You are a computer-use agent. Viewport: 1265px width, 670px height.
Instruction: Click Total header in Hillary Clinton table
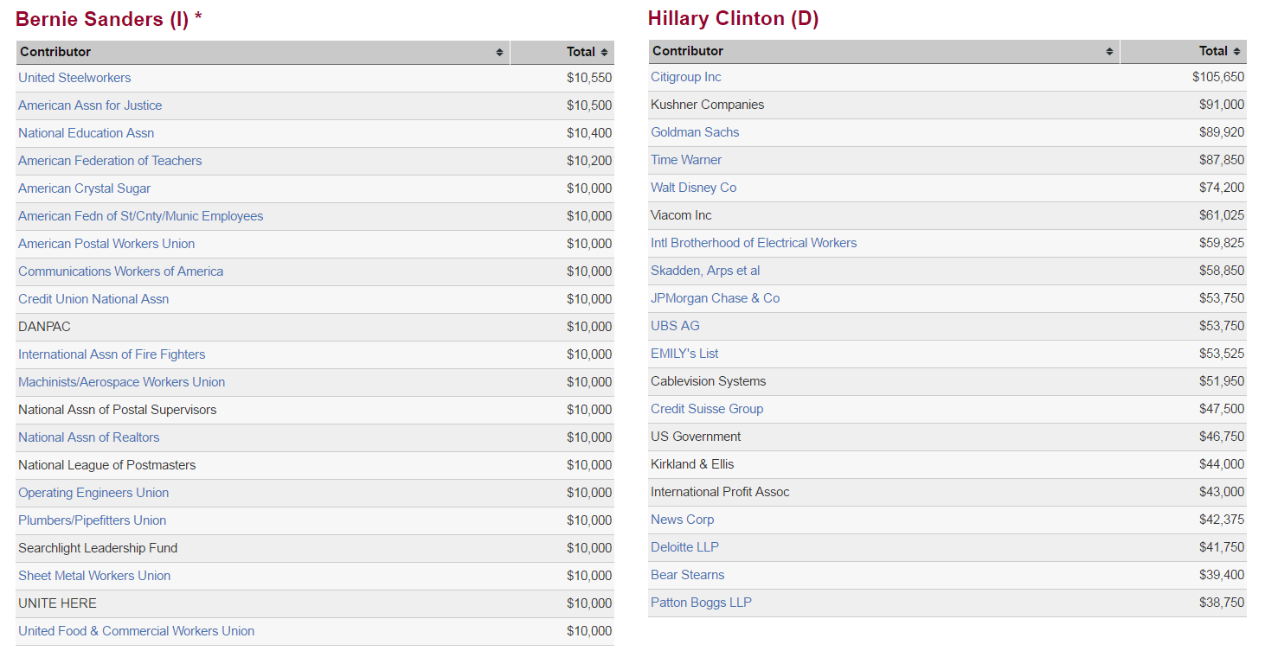1184,52
